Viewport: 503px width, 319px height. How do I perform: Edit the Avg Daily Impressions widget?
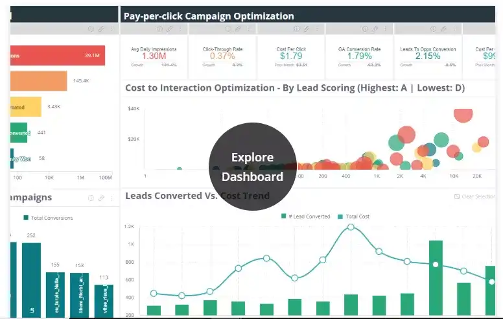[x=169, y=29]
